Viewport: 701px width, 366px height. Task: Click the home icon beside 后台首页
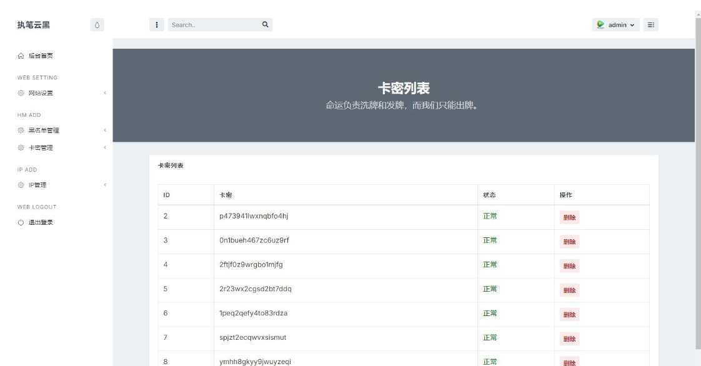point(21,55)
